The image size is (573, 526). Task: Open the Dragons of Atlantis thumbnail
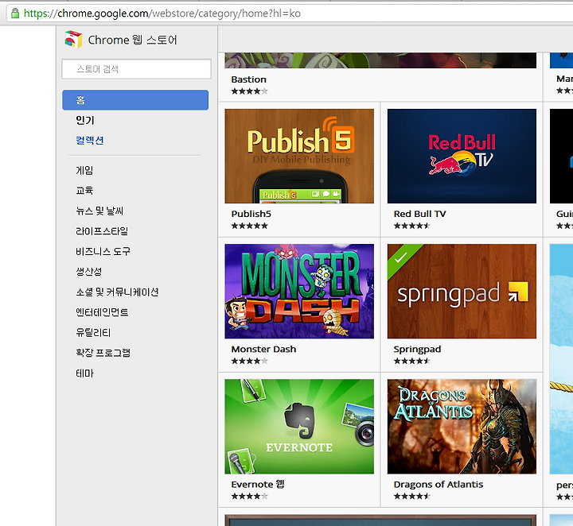pos(462,427)
